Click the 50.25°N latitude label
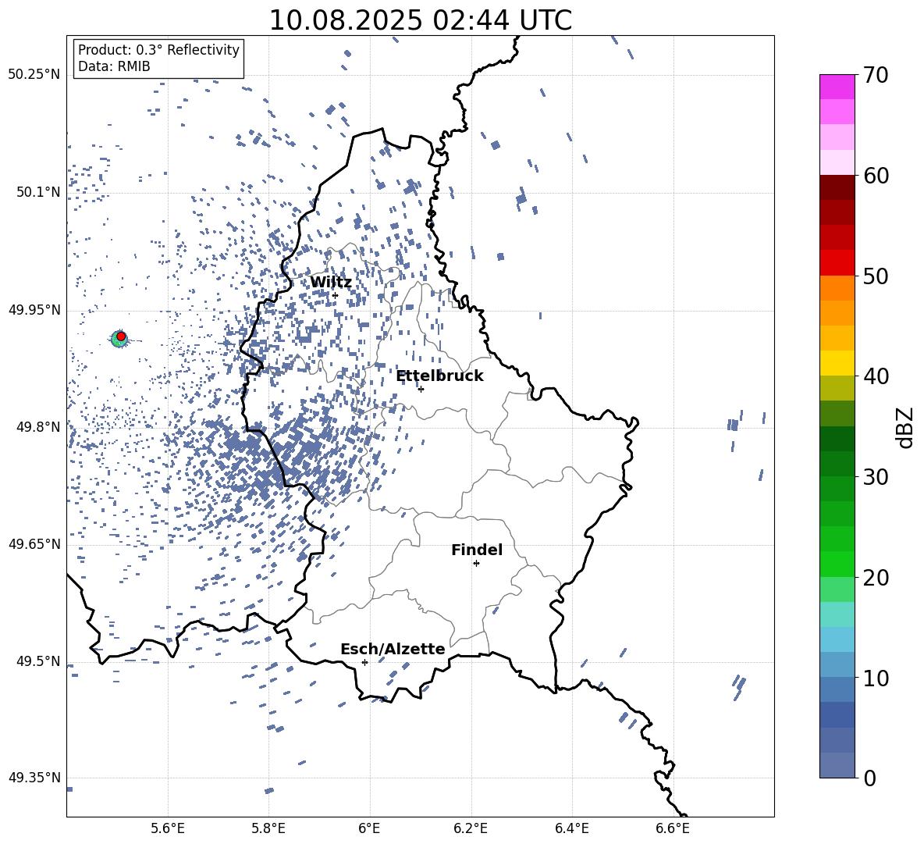Viewport: 924px width, 844px height. pyautogui.click(x=34, y=75)
